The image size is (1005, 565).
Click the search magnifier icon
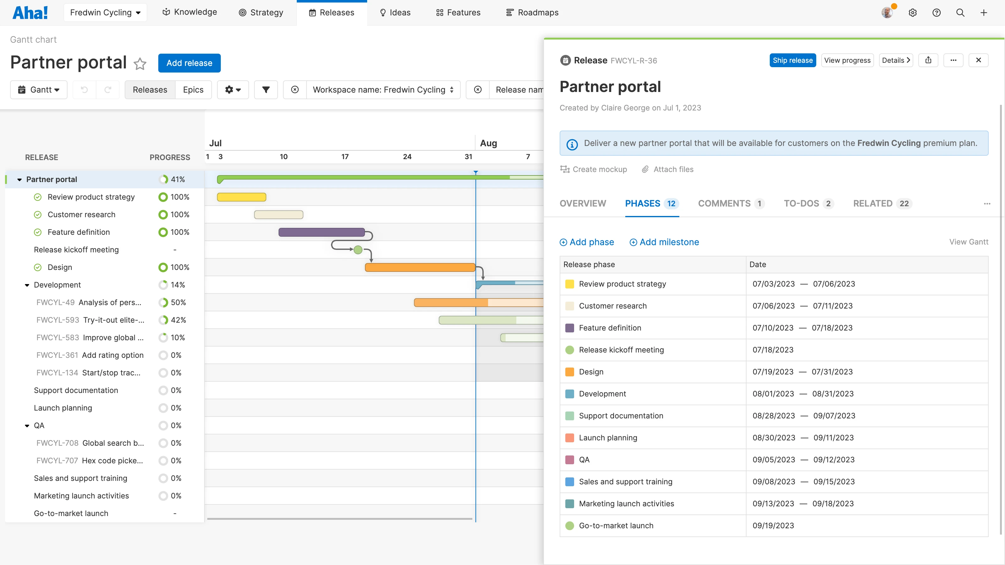click(960, 13)
